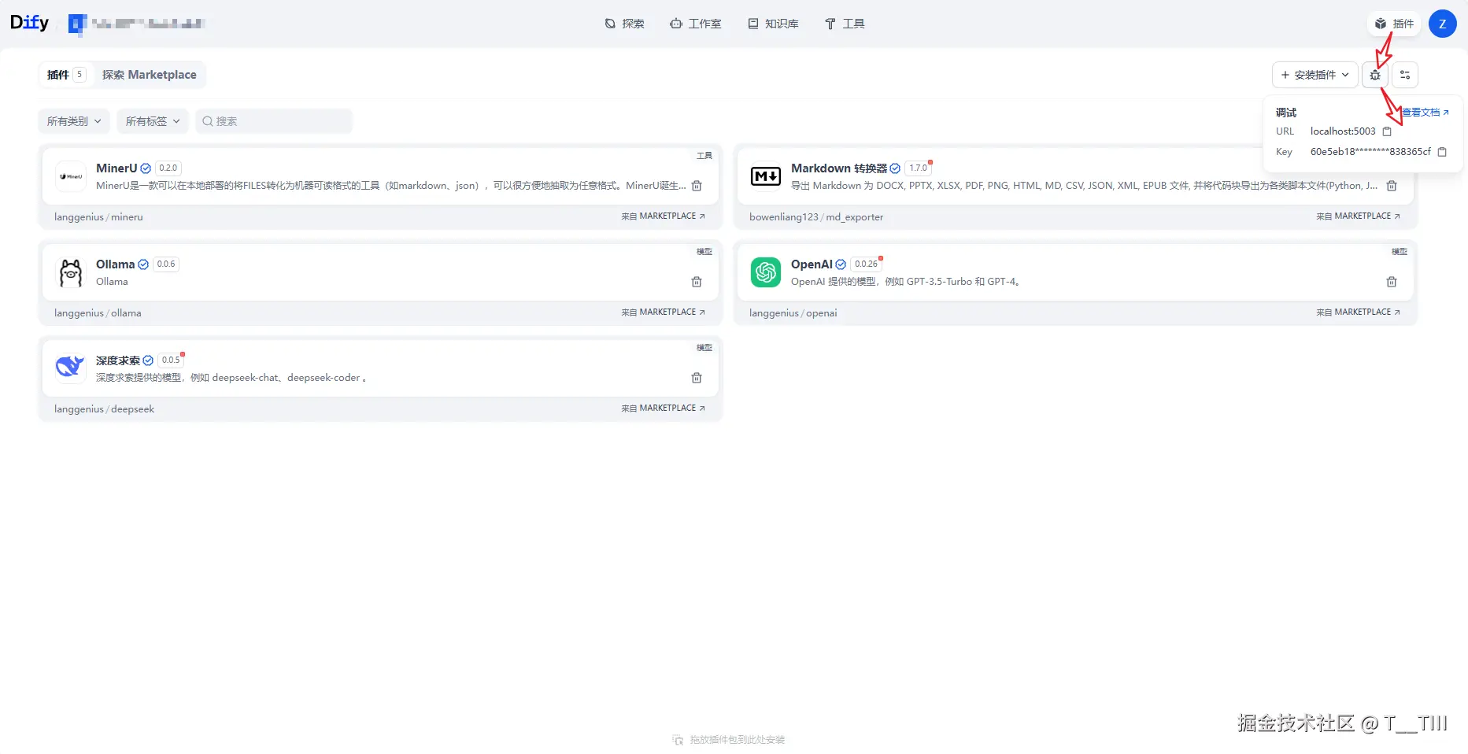Open 深度求索's 来自 MARKETPLACE link
1468x754 pixels.
pos(663,408)
